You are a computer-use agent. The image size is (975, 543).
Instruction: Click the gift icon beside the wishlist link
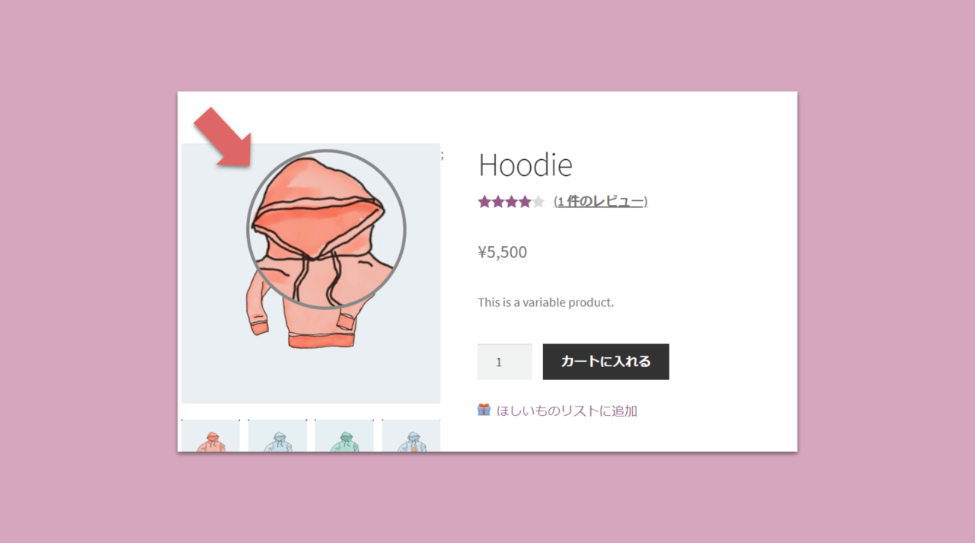(x=484, y=410)
